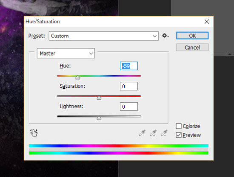Click the Preset label
The width and height of the screenshot is (234, 177).
click(x=37, y=36)
